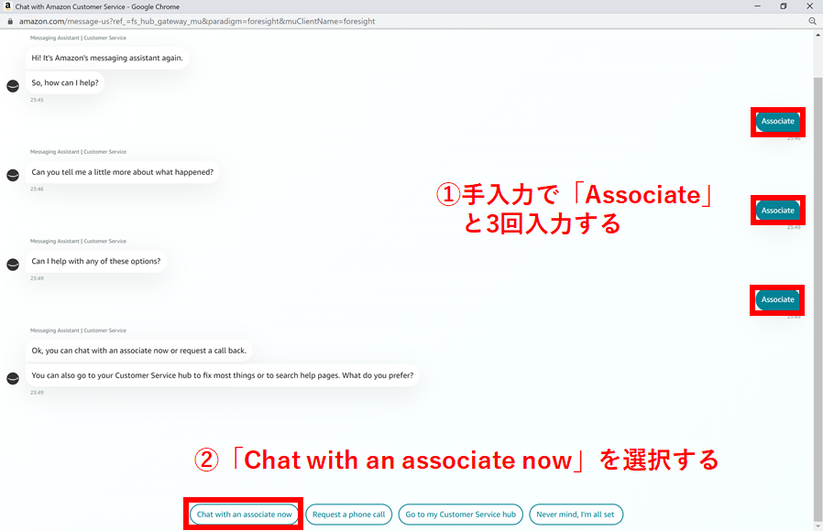Image resolution: width=823 pixels, height=531 pixels.
Task: Click the scrollbar up arrow
Action: click(x=818, y=35)
